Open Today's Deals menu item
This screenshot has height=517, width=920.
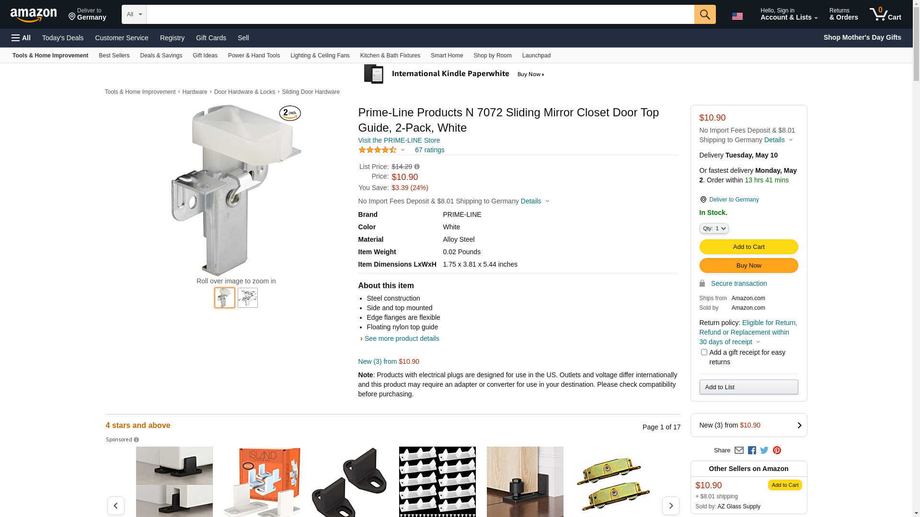63,38
